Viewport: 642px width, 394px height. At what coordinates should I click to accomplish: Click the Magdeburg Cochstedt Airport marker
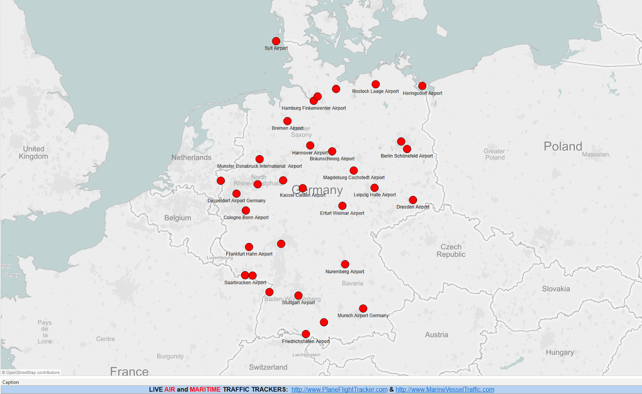point(354,171)
